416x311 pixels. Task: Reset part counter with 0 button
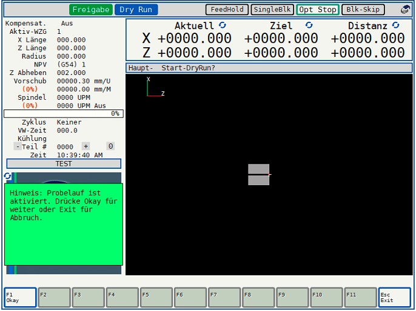pyautogui.click(x=110, y=146)
